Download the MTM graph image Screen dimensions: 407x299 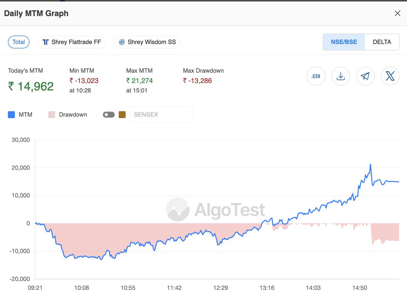pos(341,76)
